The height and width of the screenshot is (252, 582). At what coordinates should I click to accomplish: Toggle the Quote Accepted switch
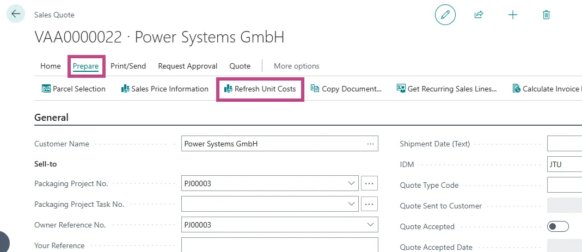click(558, 226)
